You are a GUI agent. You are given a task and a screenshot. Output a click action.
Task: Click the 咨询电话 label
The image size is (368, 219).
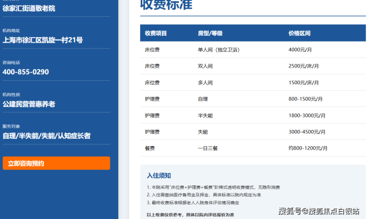click(11, 62)
